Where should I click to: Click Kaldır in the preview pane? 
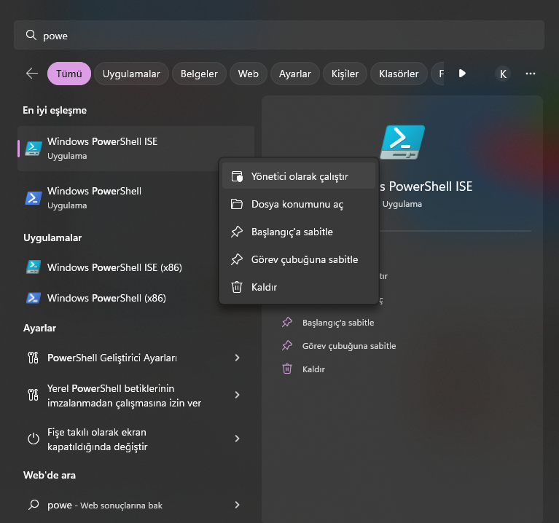click(x=313, y=369)
